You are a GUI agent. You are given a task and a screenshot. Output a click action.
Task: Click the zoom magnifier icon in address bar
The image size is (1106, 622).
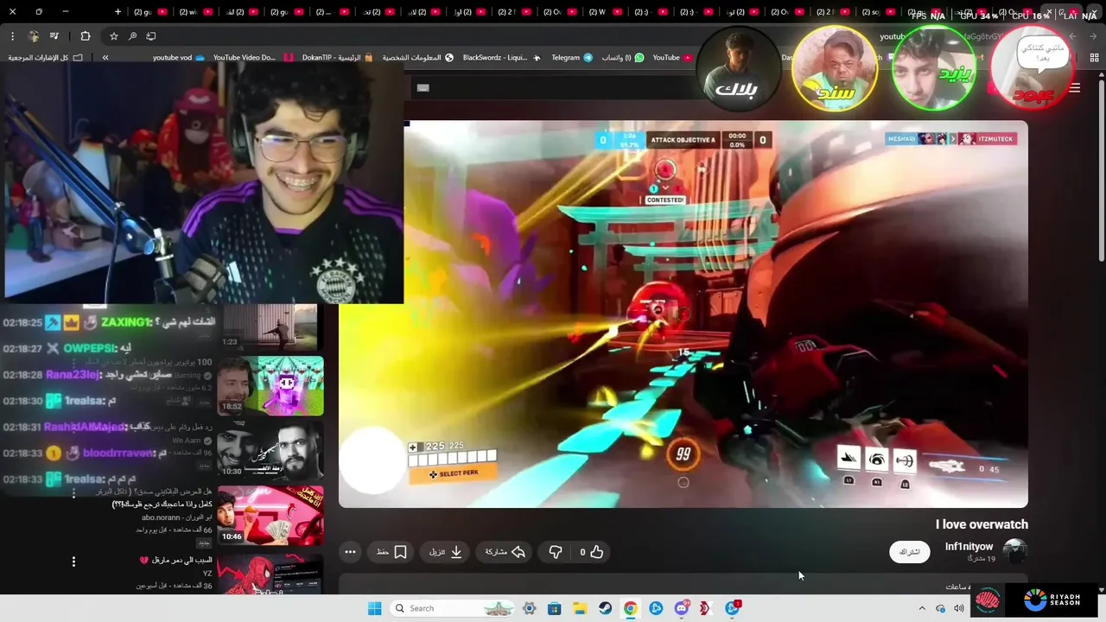132,36
